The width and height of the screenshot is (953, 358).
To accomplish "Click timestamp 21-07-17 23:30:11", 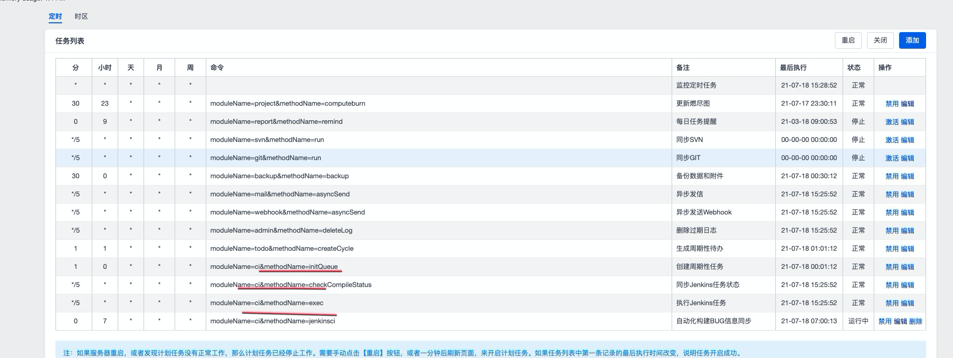I will point(809,104).
